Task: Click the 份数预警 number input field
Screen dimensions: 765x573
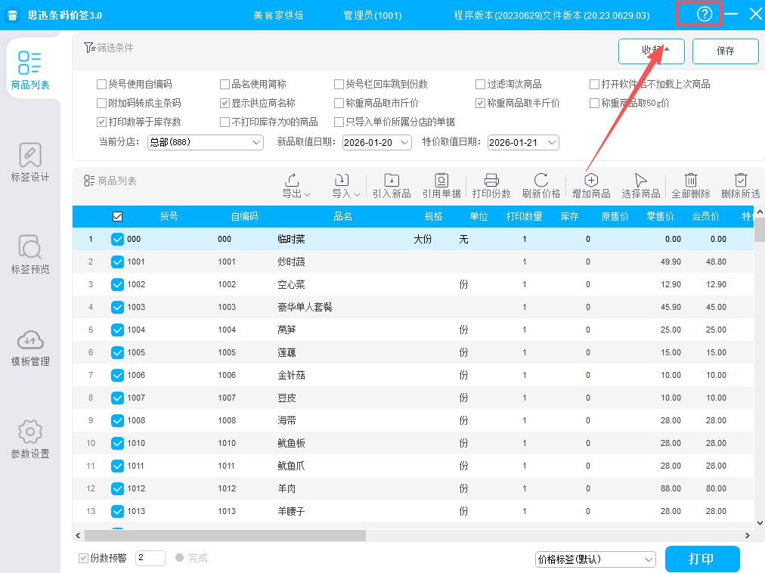Action: (x=150, y=559)
